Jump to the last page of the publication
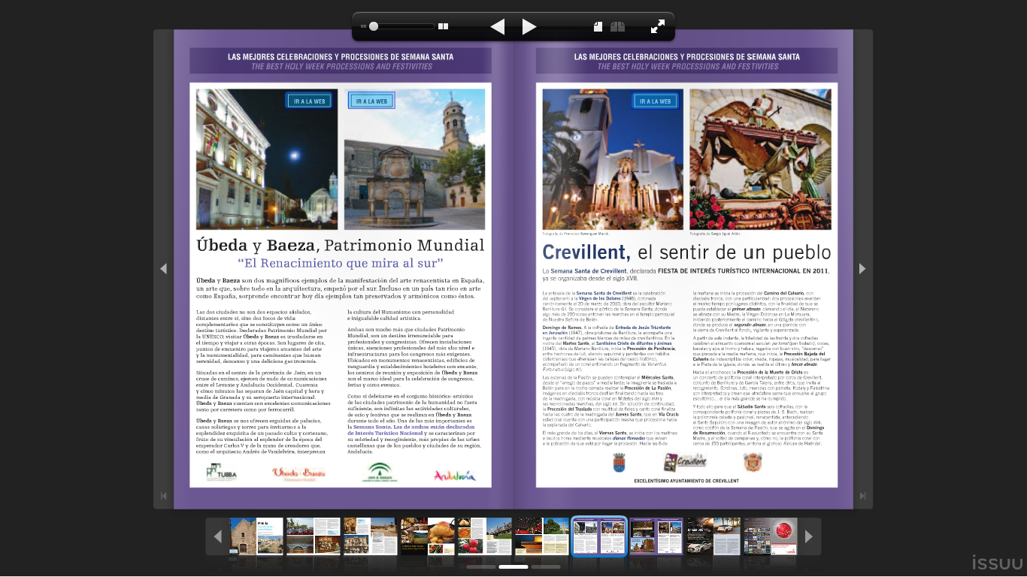This screenshot has width=1027, height=577. click(x=862, y=496)
